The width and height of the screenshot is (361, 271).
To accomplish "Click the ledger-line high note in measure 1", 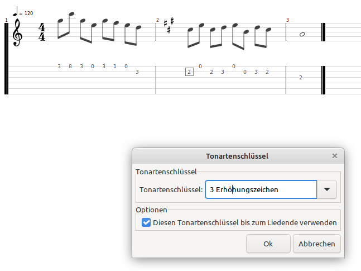I will pos(71,15).
